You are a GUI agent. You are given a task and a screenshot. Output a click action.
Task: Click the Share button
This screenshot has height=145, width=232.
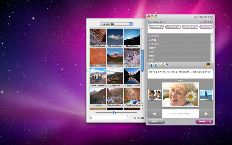point(204,122)
